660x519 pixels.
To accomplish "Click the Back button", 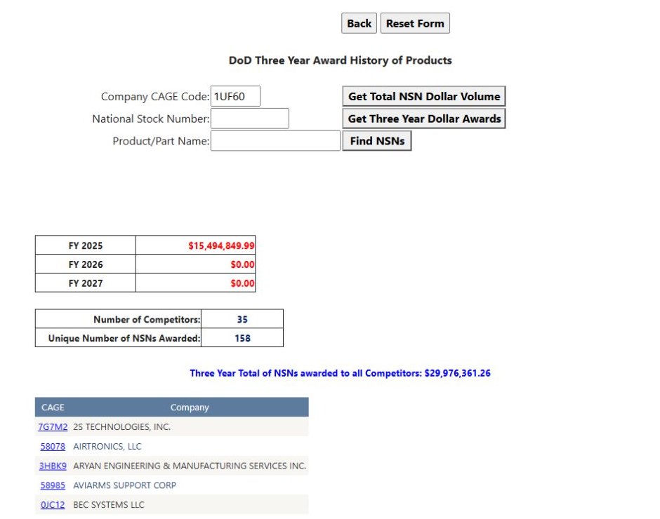I will [359, 23].
